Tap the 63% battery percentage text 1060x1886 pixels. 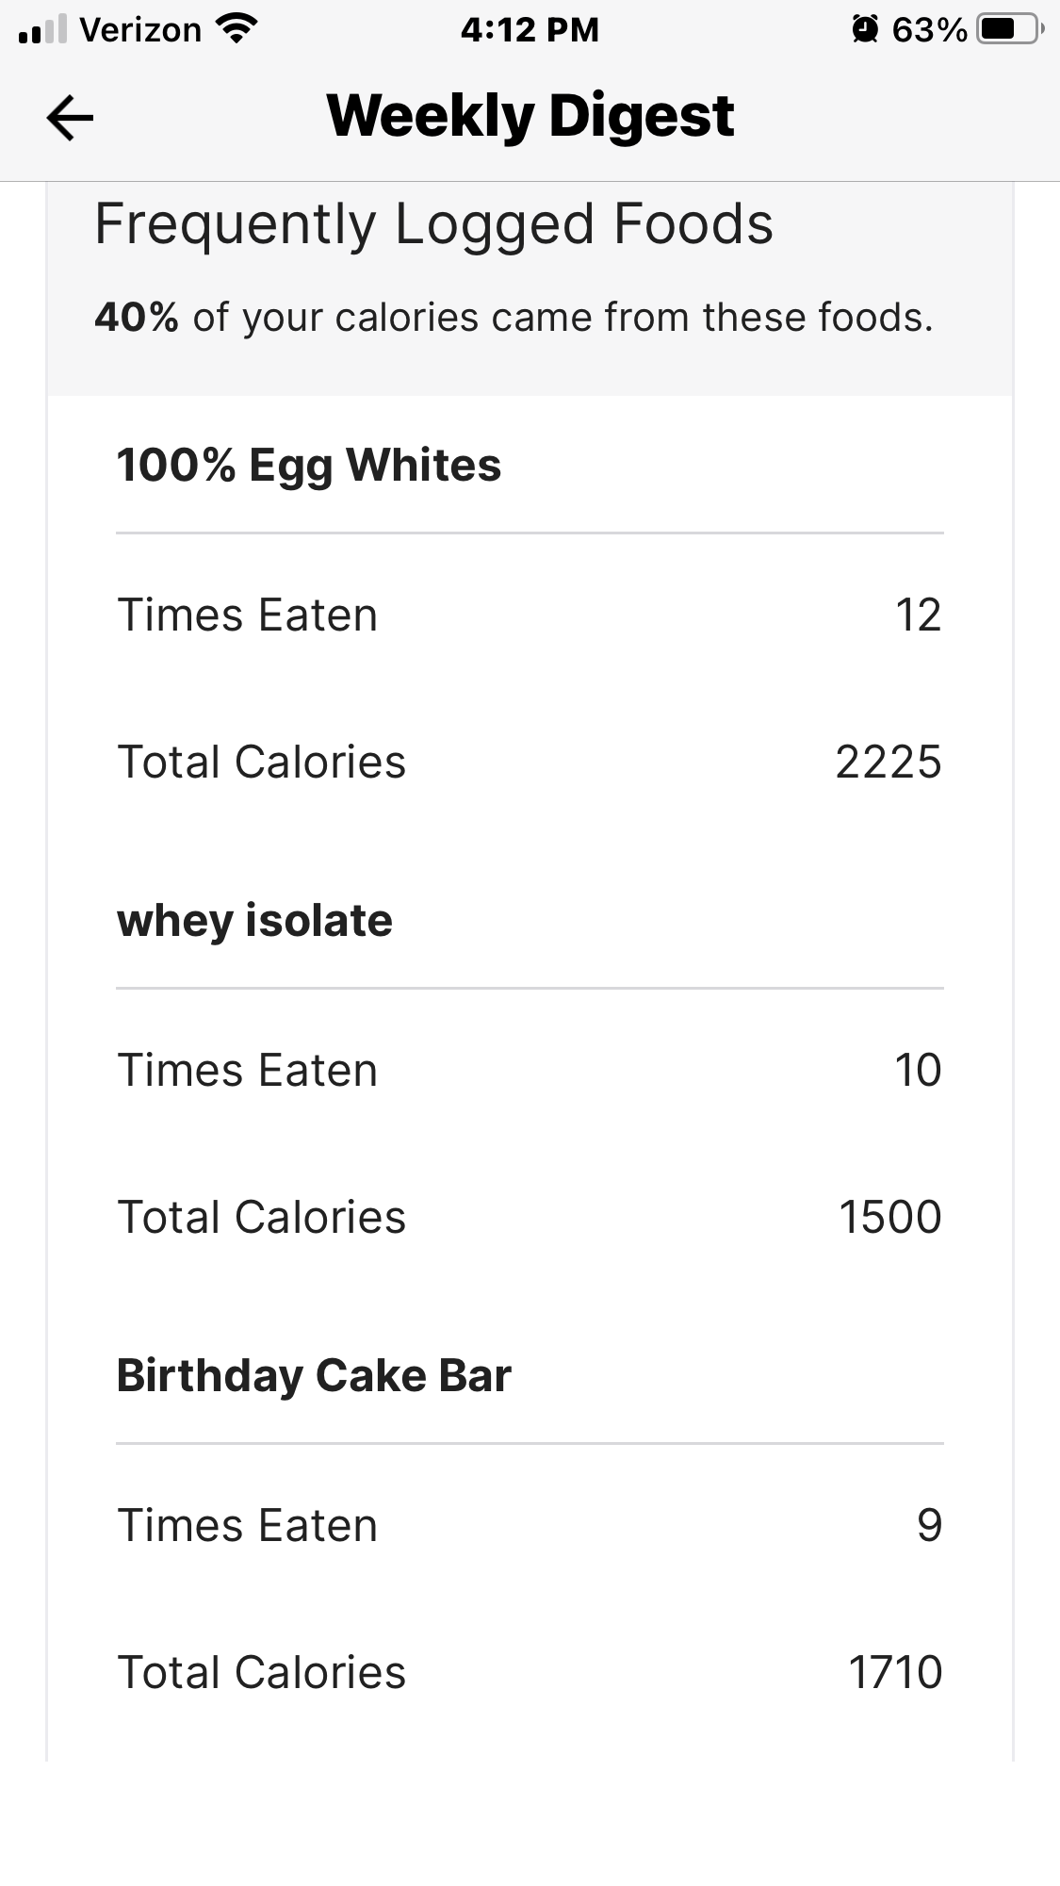point(929,30)
